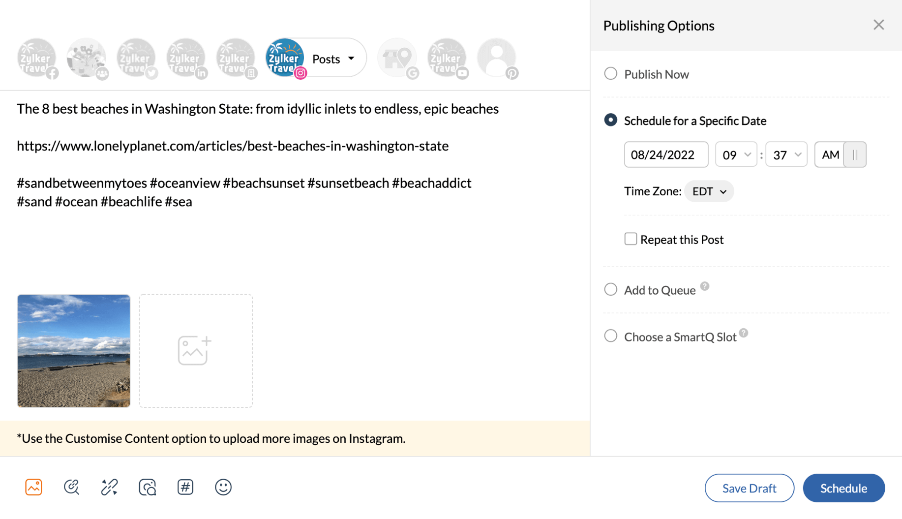
Task: Open the Posts type dropdown for Instagram
Action: (x=333, y=59)
